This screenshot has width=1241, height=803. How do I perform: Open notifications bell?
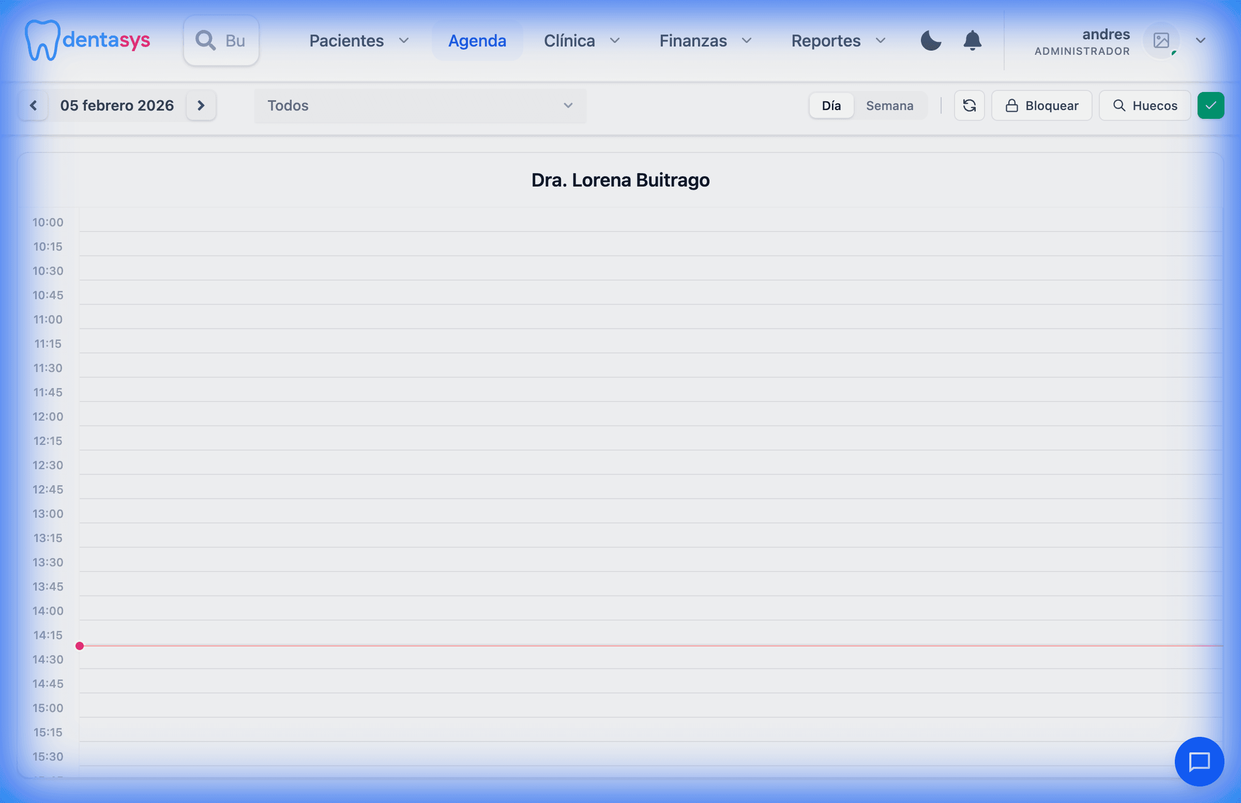tap(972, 40)
